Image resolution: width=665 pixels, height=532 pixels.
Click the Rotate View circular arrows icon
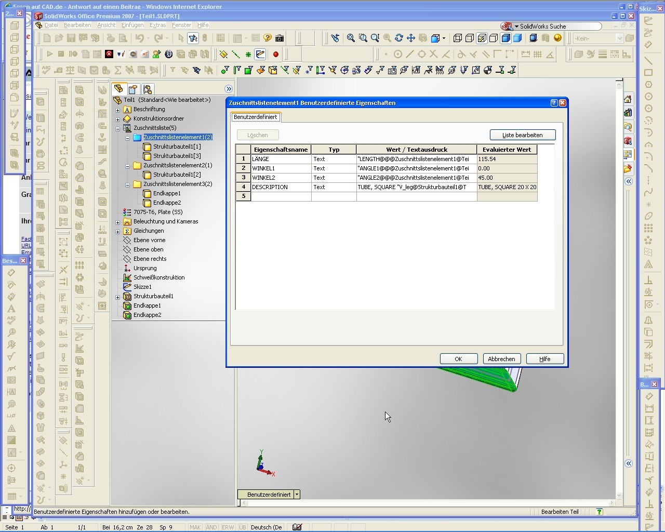(399, 38)
